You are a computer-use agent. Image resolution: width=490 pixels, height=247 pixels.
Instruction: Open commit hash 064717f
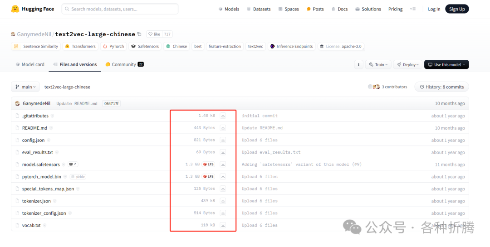tap(111, 103)
